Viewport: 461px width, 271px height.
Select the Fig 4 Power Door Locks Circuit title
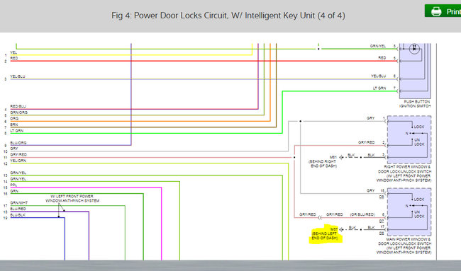(228, 16)
